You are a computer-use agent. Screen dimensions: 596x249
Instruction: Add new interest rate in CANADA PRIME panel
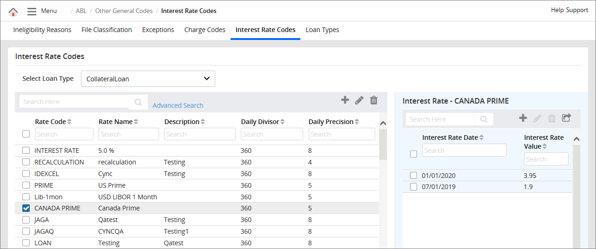coord(523,118)
